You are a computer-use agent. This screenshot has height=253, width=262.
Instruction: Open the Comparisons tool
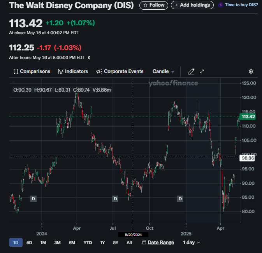tap(32, 71)
